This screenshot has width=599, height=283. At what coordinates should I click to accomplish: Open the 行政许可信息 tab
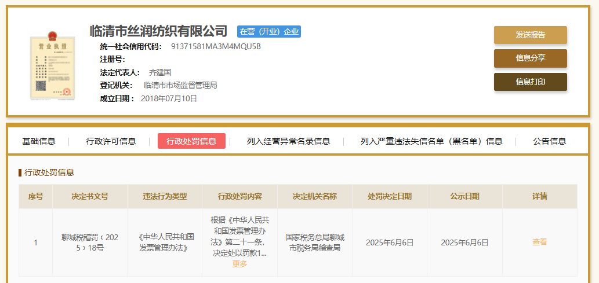pyautogui.click(x=111, y=141)
